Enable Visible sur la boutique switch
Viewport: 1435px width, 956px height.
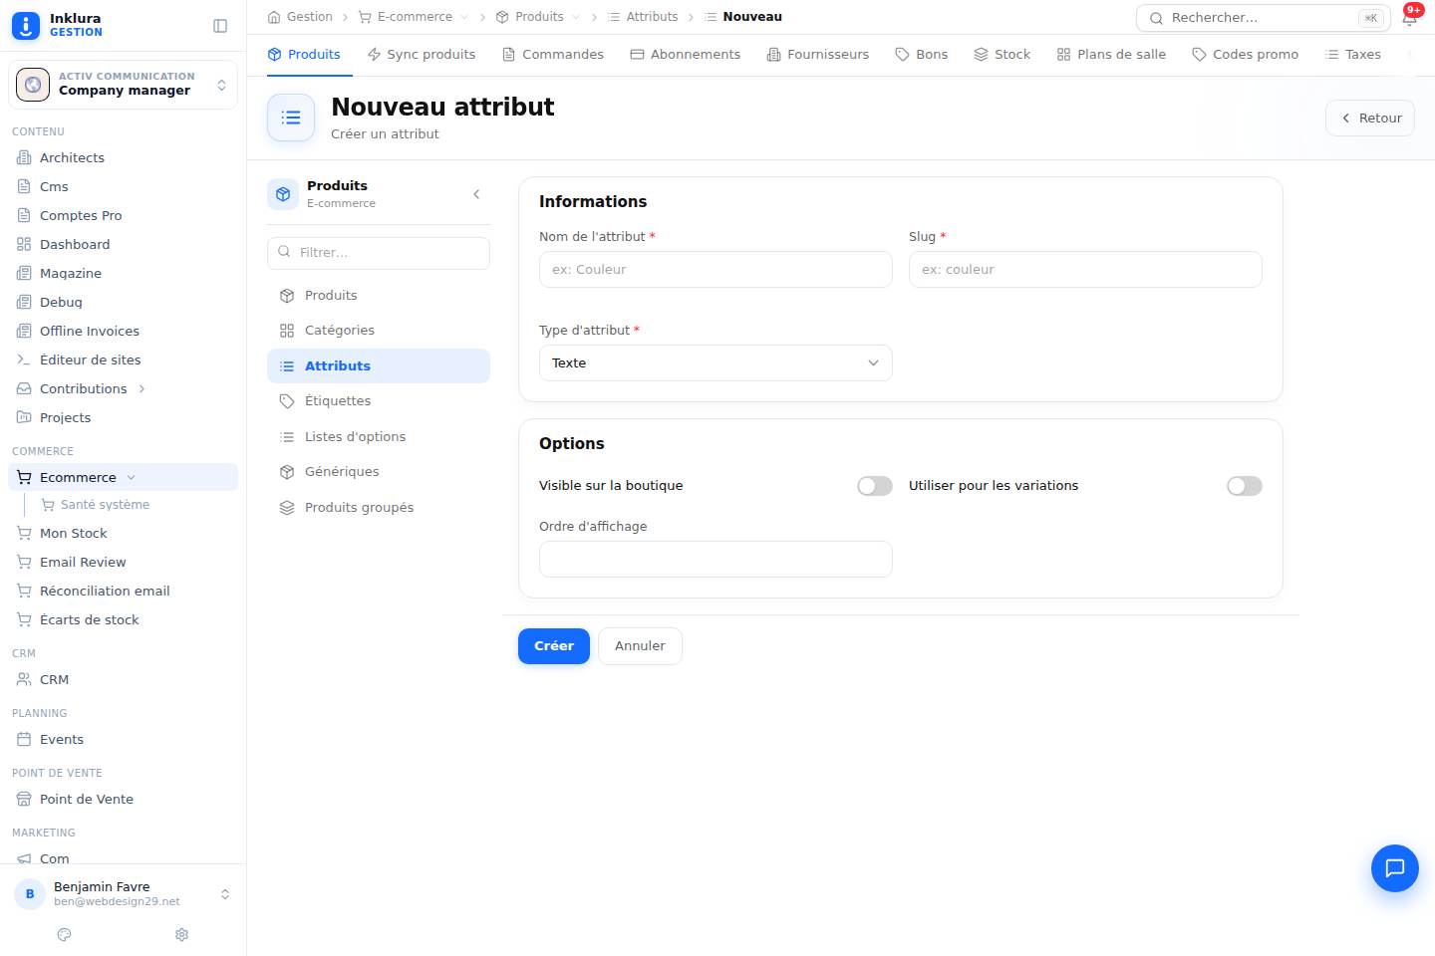pyautogui.click(x=875, y=486)
